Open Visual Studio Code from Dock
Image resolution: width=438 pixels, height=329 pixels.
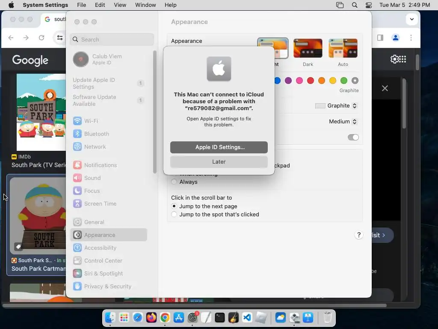point(247,318)
